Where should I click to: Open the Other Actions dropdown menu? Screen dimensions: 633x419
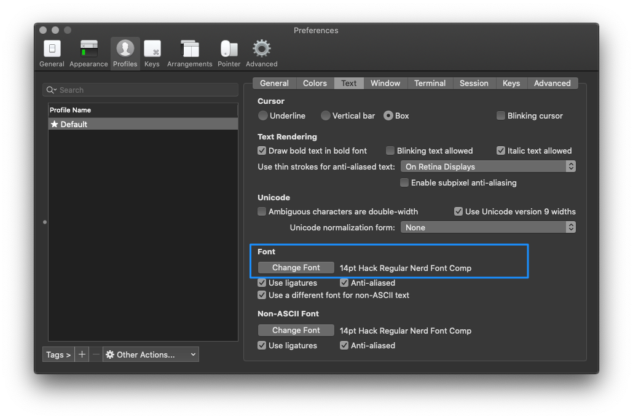tap(151, 354)
